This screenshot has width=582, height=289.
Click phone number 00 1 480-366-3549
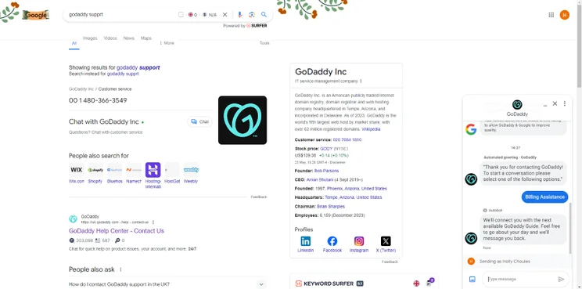click(98, 100)
